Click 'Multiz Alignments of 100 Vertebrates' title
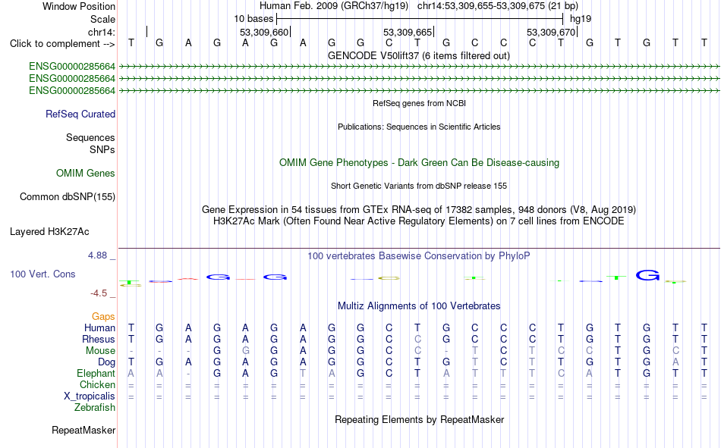The image size is (721, 448). pos(419,306)
